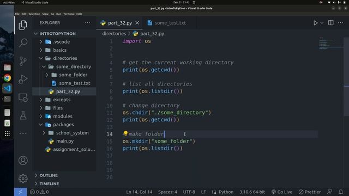Viewport: 349px width, 196px height.
Task: Open the Accounts menu icon
Action: [x=23, y=161]
